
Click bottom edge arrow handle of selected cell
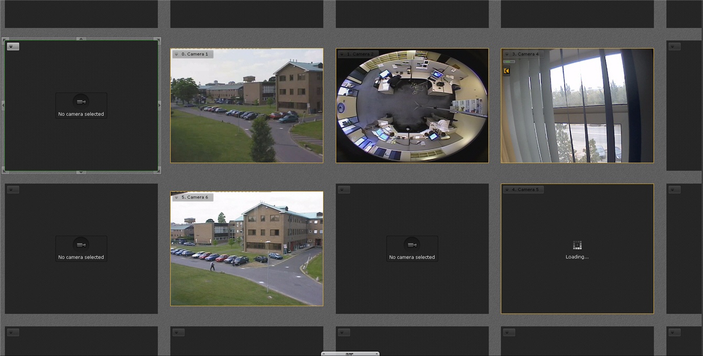[81, 172]
